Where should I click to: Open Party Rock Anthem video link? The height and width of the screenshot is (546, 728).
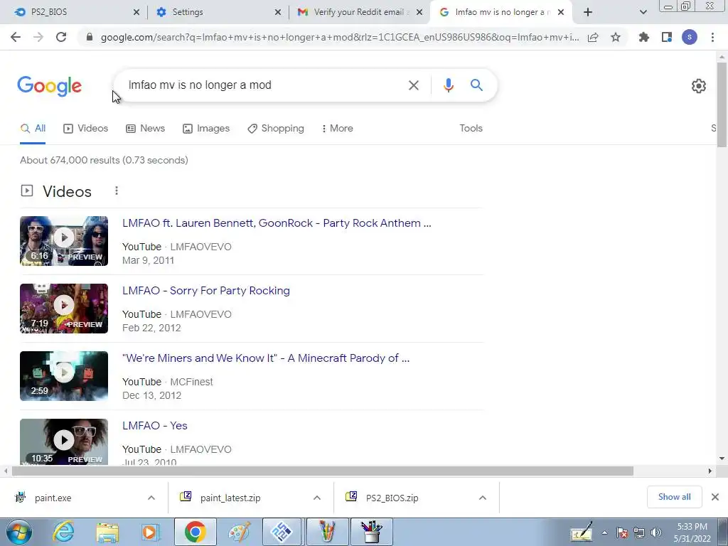(277, 223)
